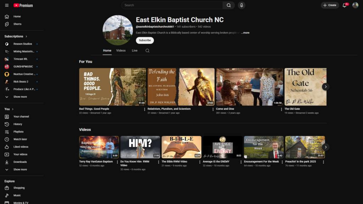Click the YouTube Premium logo
The width and height of the screenshot is (363, 204).
pos(23,5)
